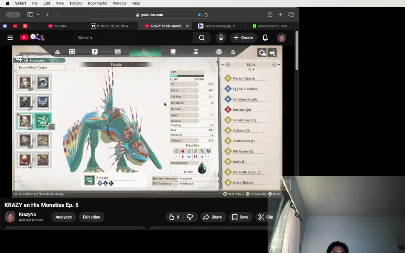Click the Ice Atk Boost (L) text
Viewport: 405px width, 253px height.
click(244, 120)
